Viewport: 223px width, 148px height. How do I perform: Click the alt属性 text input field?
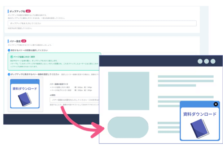click(x=74, y=100)
